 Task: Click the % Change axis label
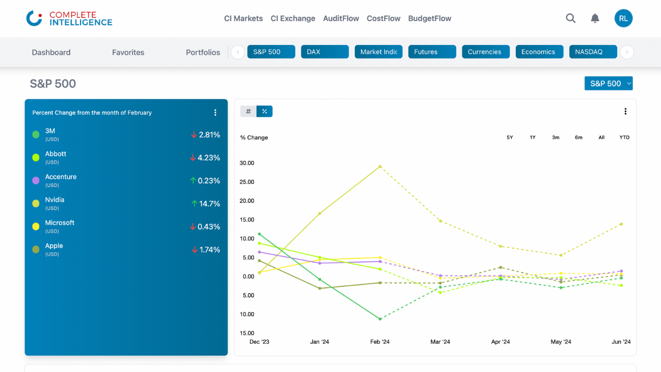click(254, 137)
